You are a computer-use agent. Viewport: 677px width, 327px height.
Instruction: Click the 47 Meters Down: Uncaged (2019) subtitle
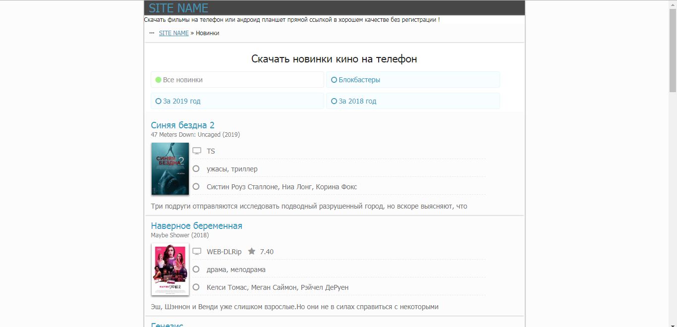pyautogui.click(x=195, y=135)
